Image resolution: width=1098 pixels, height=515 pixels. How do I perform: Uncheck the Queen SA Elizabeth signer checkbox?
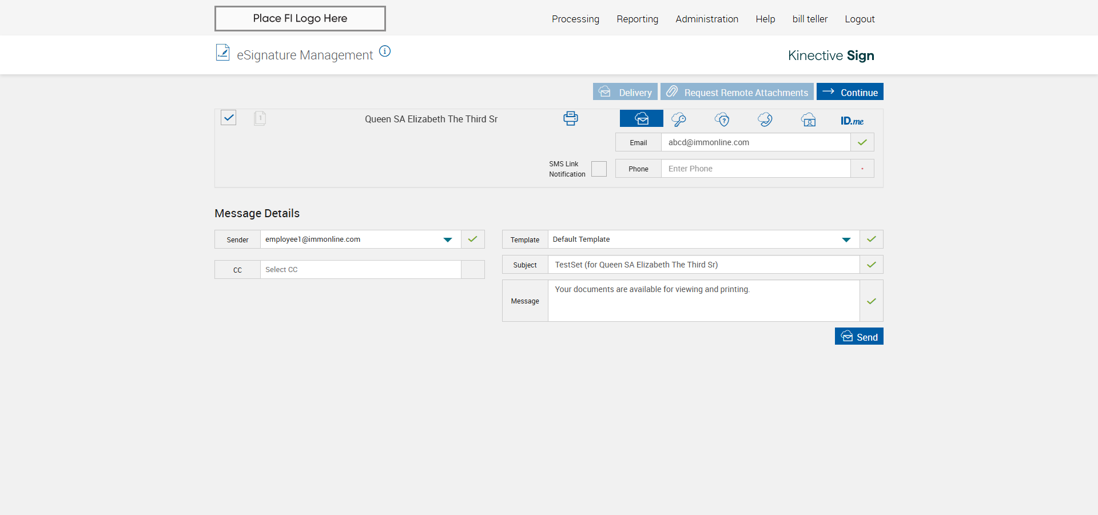click(229, 118)
